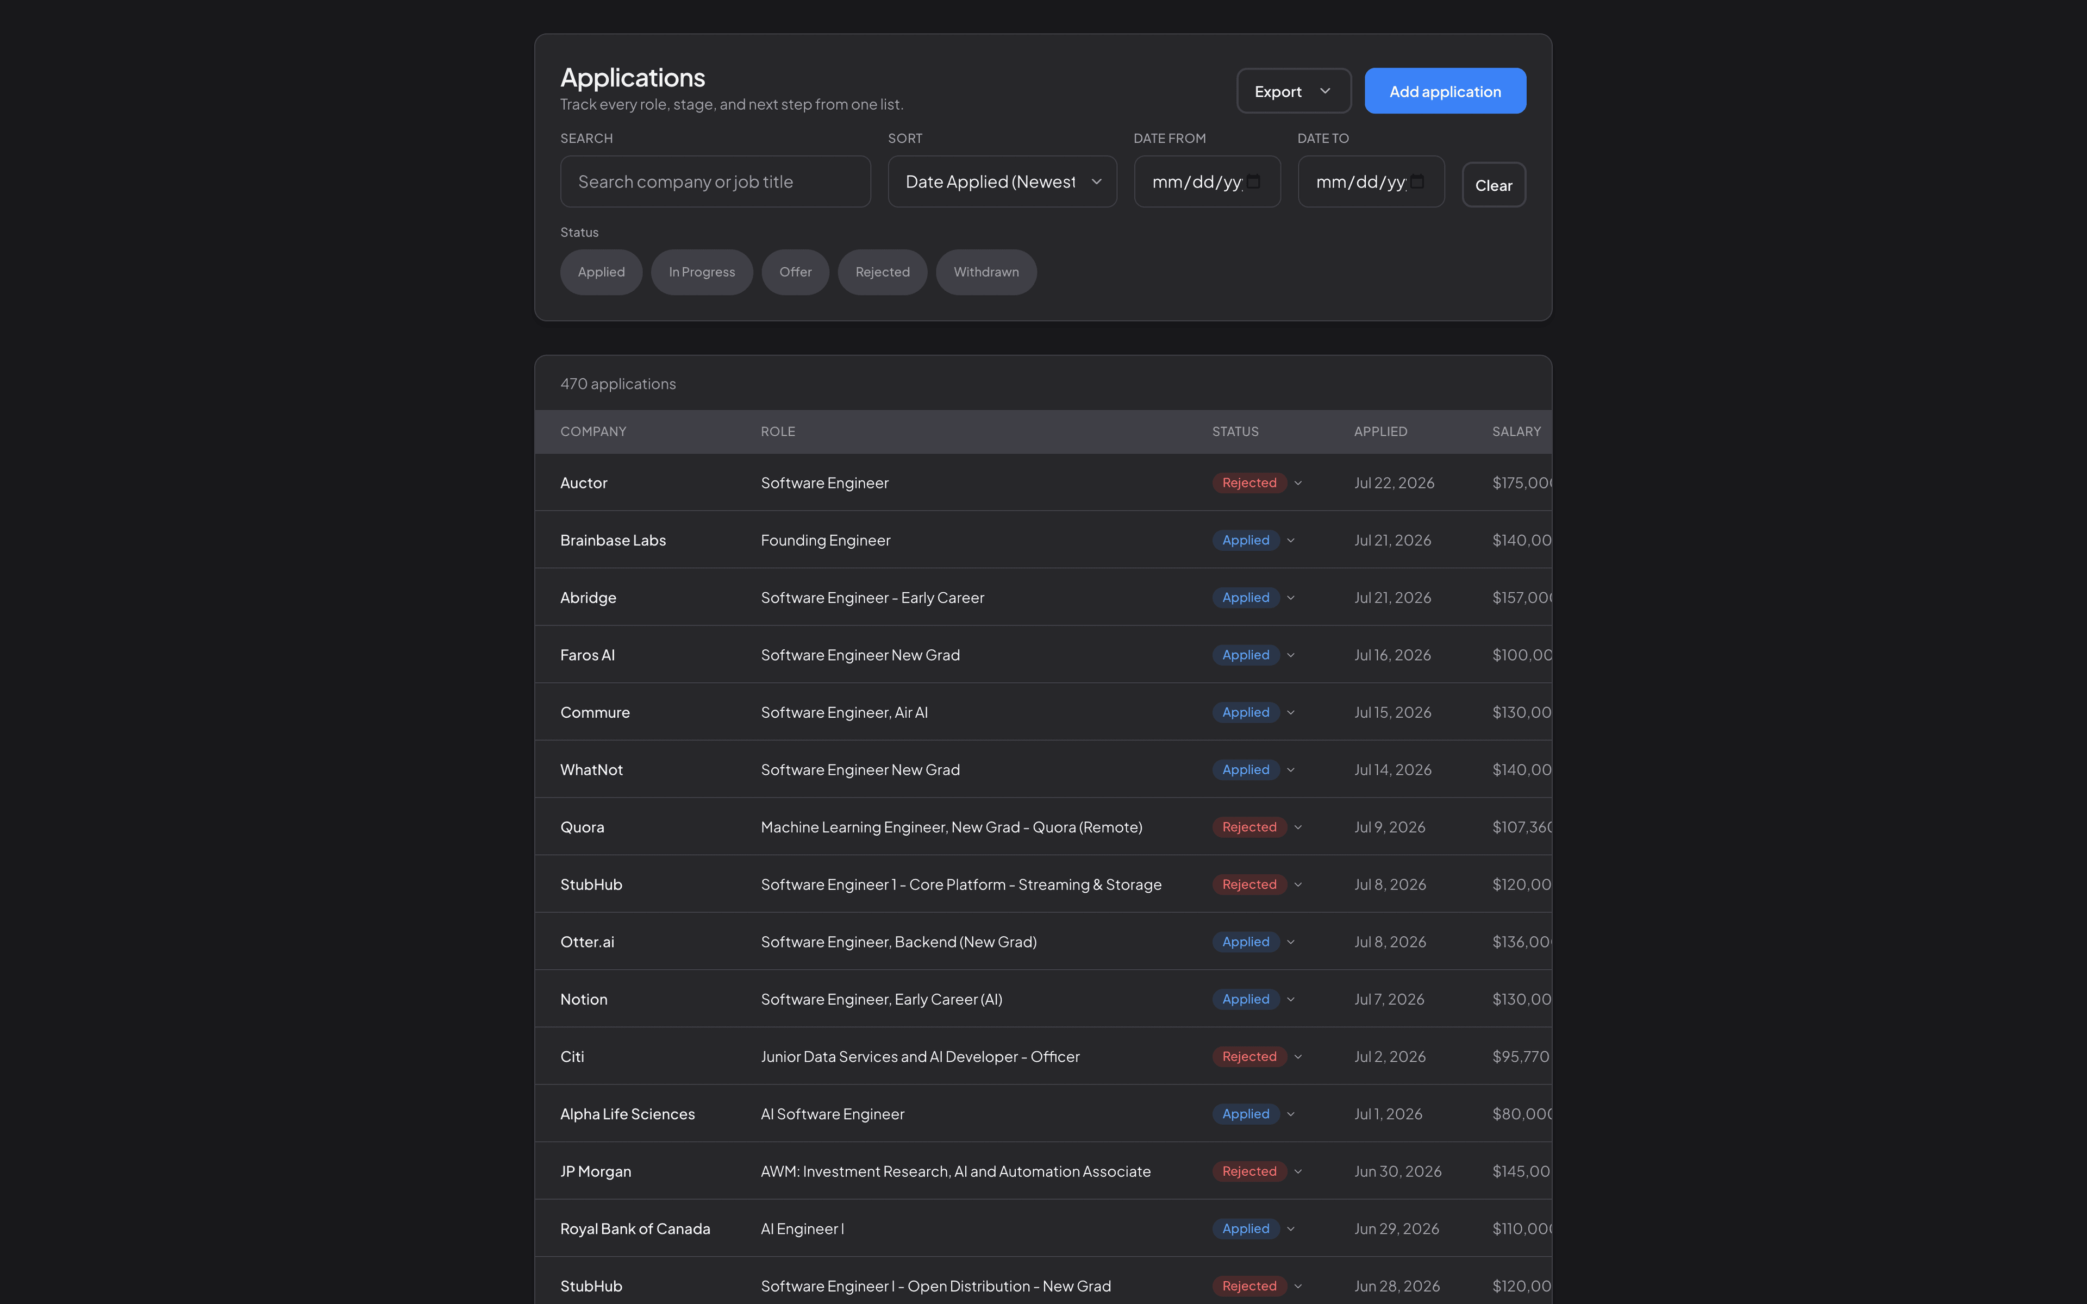Open status dropdown for Alpha Life Sciences row
This screenshot has width=2087, height=1304.
[1254, 1113]
